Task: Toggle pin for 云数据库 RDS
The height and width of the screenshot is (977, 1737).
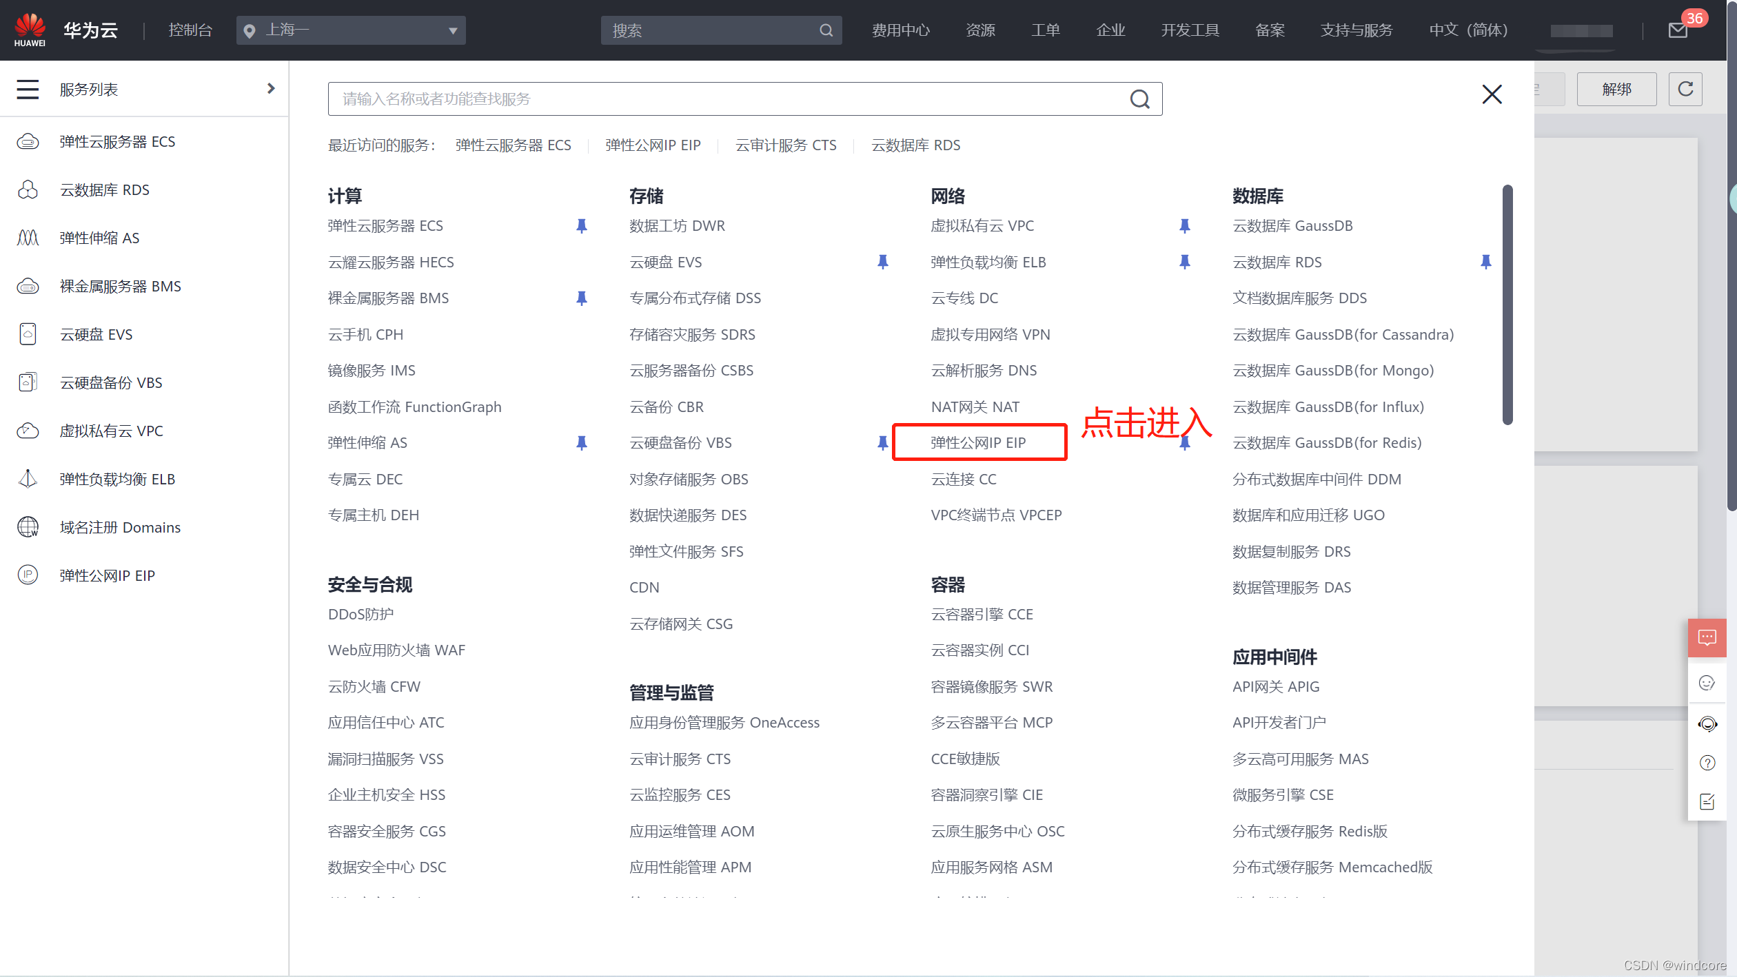Action: pyautogui.click(x=1485, y=262)
